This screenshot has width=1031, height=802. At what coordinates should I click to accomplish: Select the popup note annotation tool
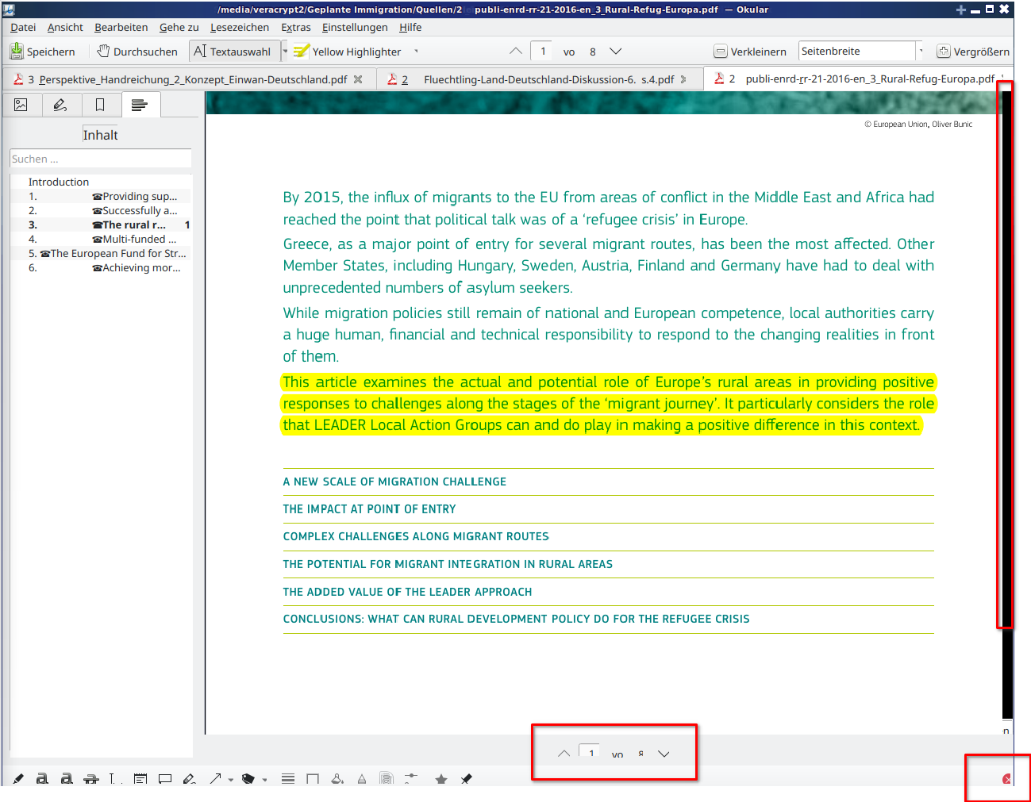pos(165,778)
